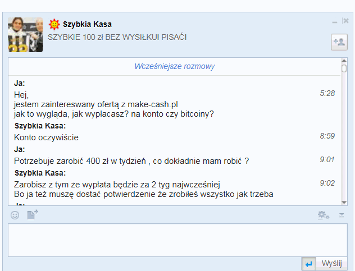355x271 pixels.
Task: Toggle send-with-Enter arrow button
Action: (308, 264)
